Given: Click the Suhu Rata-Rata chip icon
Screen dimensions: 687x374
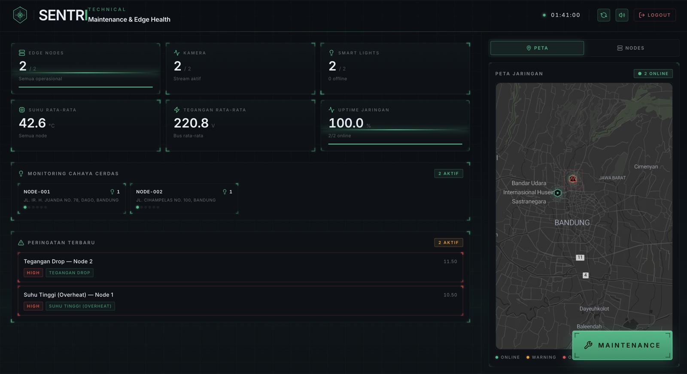Looking at the screenshot, I should [22, 110].
